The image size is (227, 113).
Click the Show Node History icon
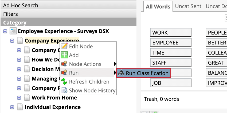point(64,90)
